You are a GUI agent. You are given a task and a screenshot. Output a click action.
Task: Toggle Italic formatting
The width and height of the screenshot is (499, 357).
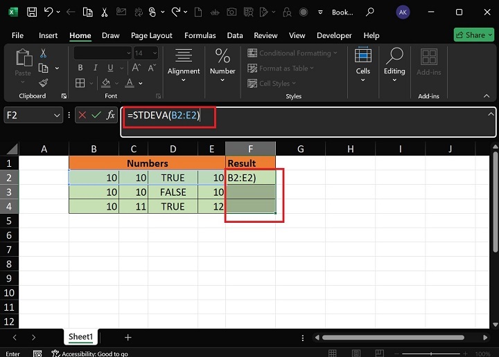(95, 67)
